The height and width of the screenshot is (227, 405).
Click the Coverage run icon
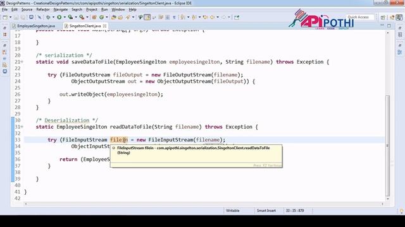(x=70, y=17)
